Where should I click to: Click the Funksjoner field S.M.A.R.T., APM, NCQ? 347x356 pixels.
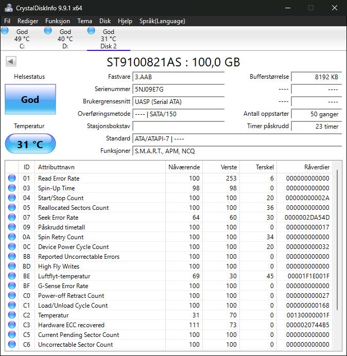(237, 151)
